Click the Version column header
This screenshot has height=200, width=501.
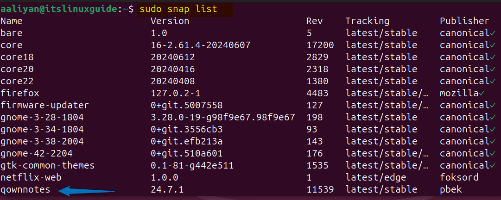170,21
